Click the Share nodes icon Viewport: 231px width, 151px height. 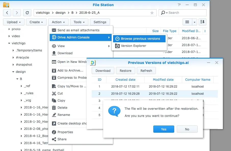(x=54, y=139)
